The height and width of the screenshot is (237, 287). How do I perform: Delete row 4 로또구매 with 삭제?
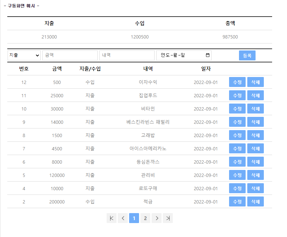pyautogui.click(x=256, y=188)
